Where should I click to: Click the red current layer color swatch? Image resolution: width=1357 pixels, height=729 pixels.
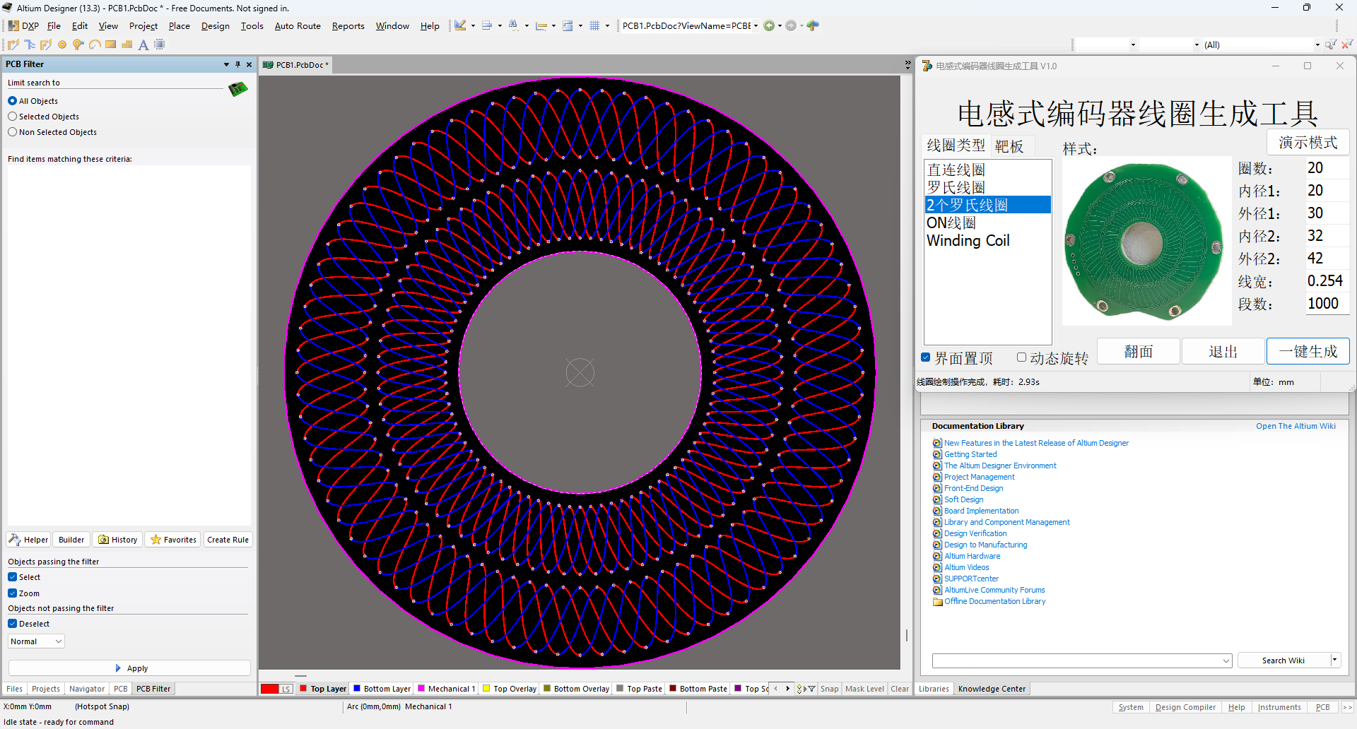[x=270, y=689]
